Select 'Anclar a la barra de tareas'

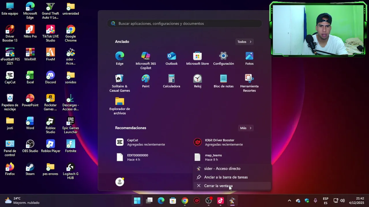pyautogui.click(x=232, y=177)
